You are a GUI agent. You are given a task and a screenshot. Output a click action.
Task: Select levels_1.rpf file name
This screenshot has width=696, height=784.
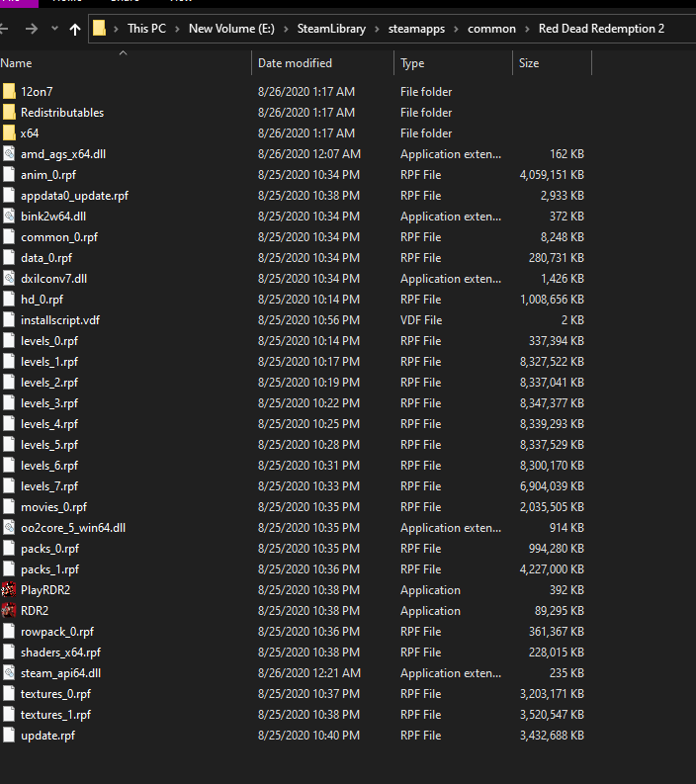click(x=49, y=362)
